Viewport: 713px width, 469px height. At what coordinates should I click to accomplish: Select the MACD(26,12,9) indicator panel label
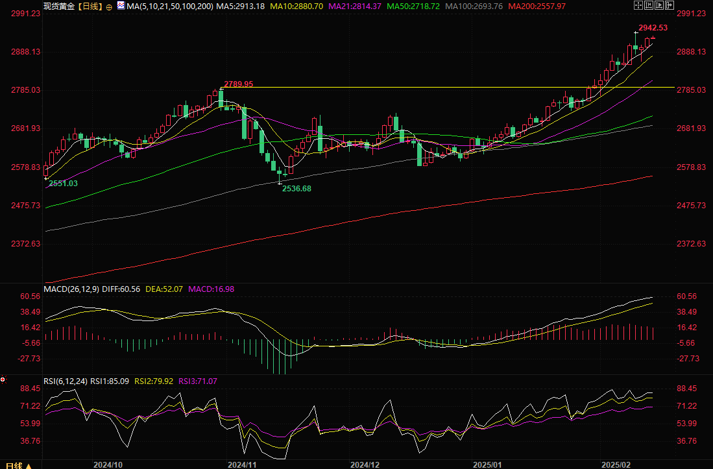click(73, 288)
